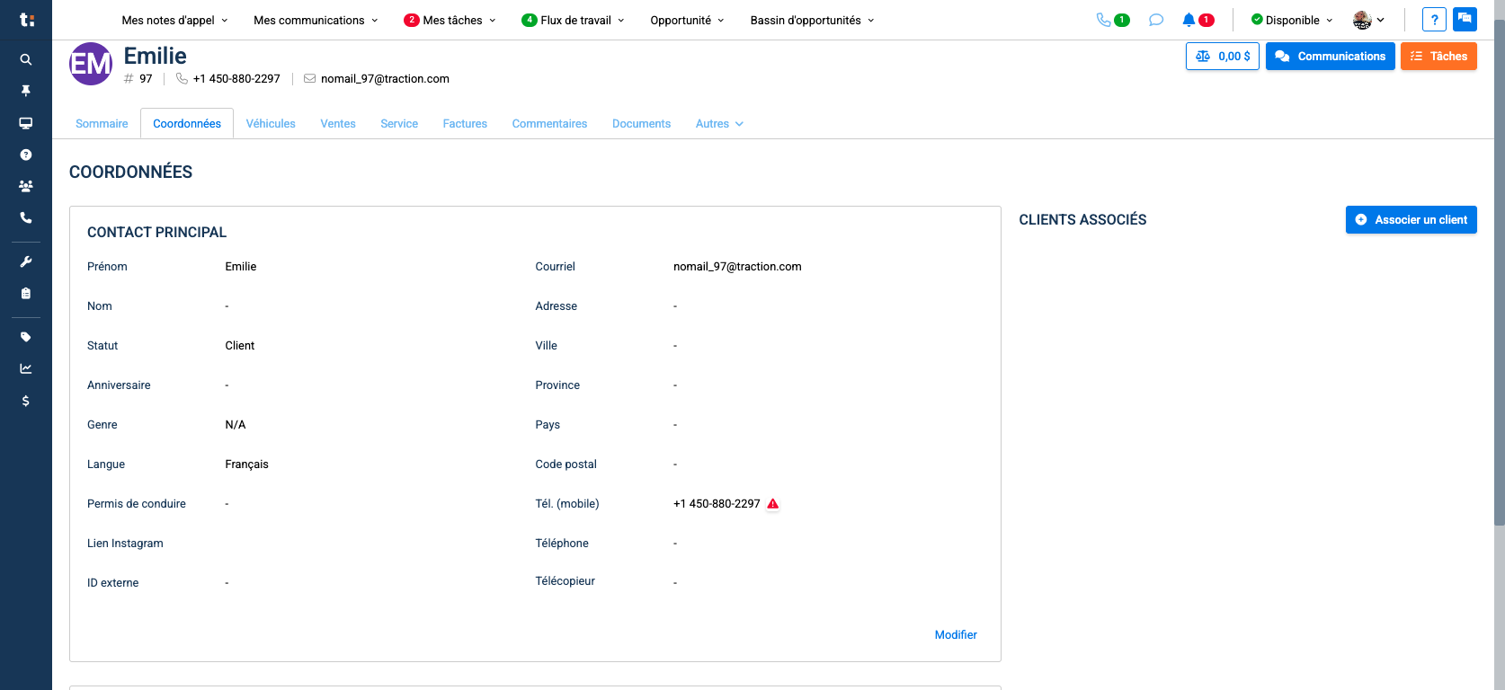Click the Modifier link in contact principal
The width and height of the screenshot is (1505, 690).
[956, 635]
